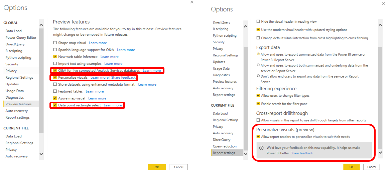The image size is (387, 172).
Task: Open Learn more for Import text using examples
Action: (x=113, y=63)
